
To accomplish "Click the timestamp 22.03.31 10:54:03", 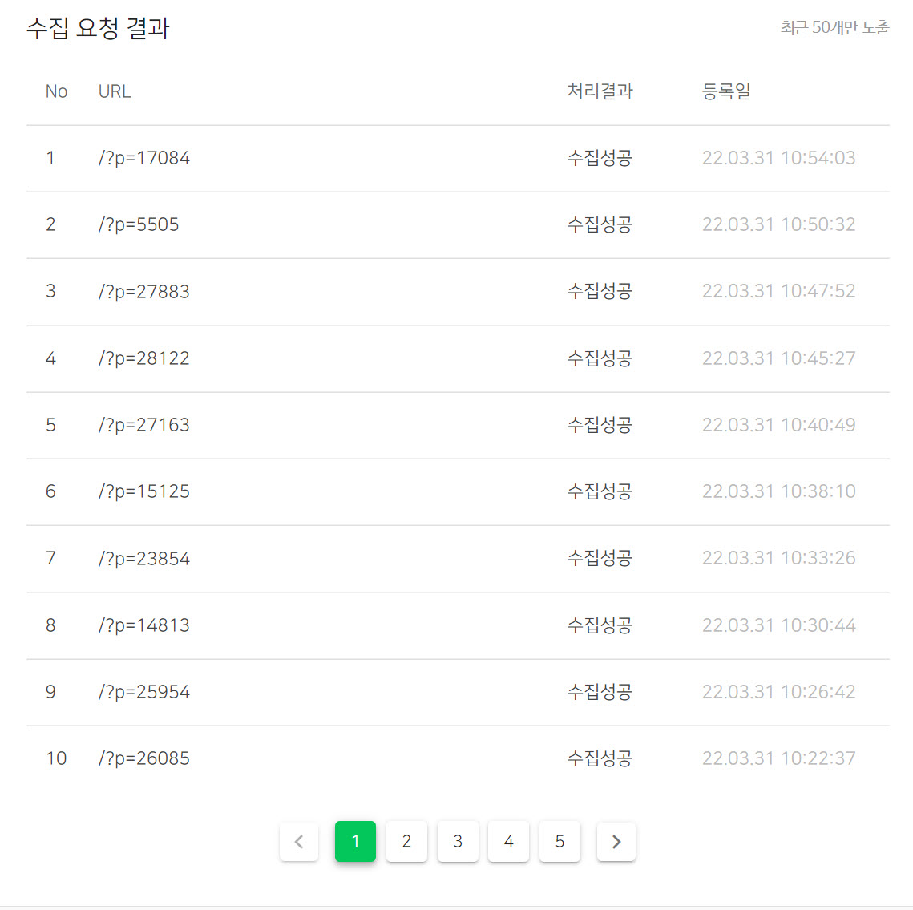I will (778, 158).
